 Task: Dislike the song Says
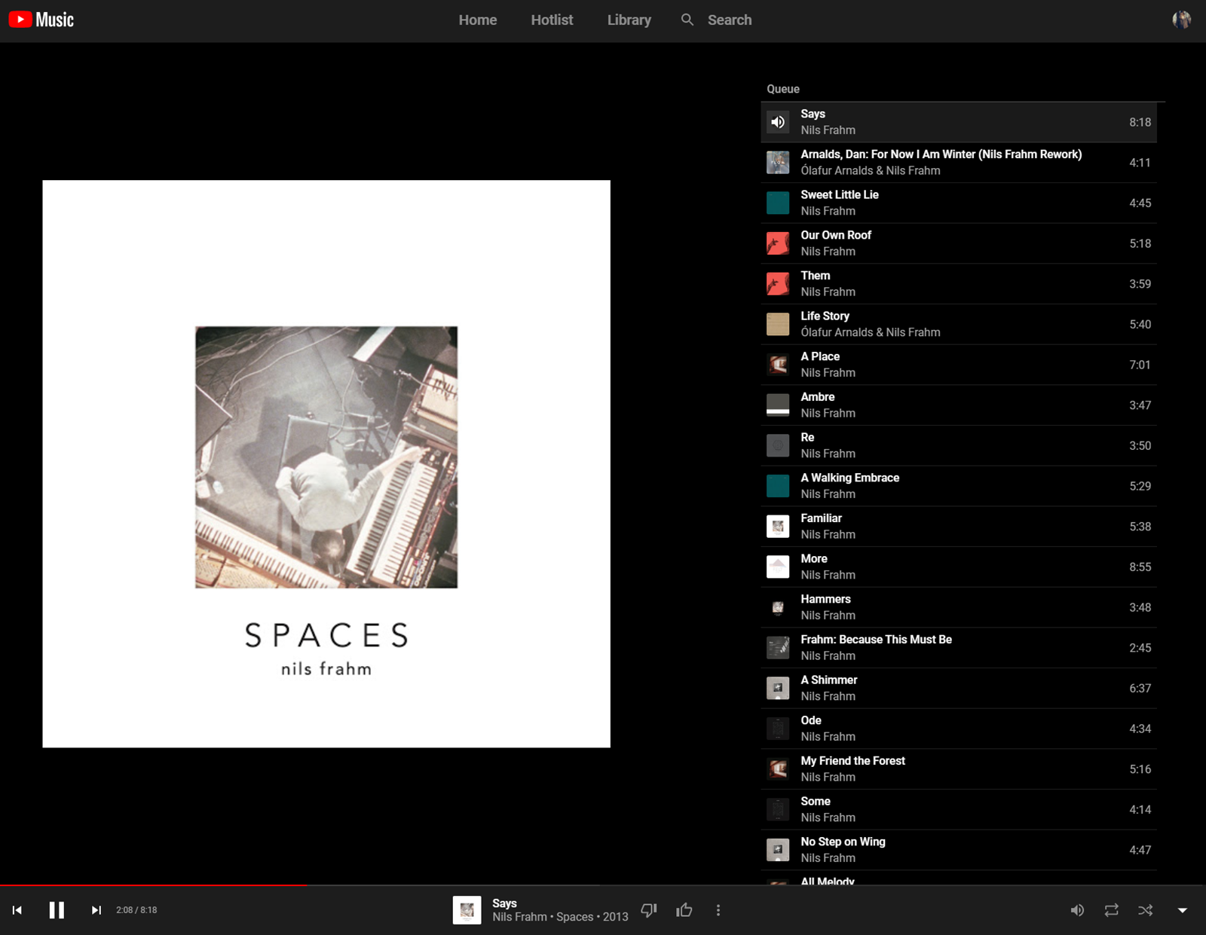(649, 910)
